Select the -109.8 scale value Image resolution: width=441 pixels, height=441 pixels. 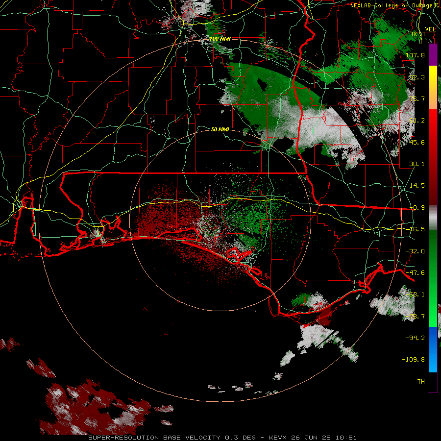[x=413, y=360]
